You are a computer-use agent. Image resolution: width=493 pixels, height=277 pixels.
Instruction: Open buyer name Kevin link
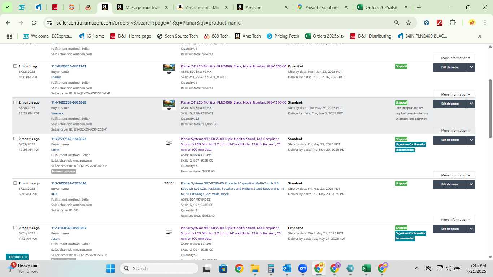[x=55, y=150]
